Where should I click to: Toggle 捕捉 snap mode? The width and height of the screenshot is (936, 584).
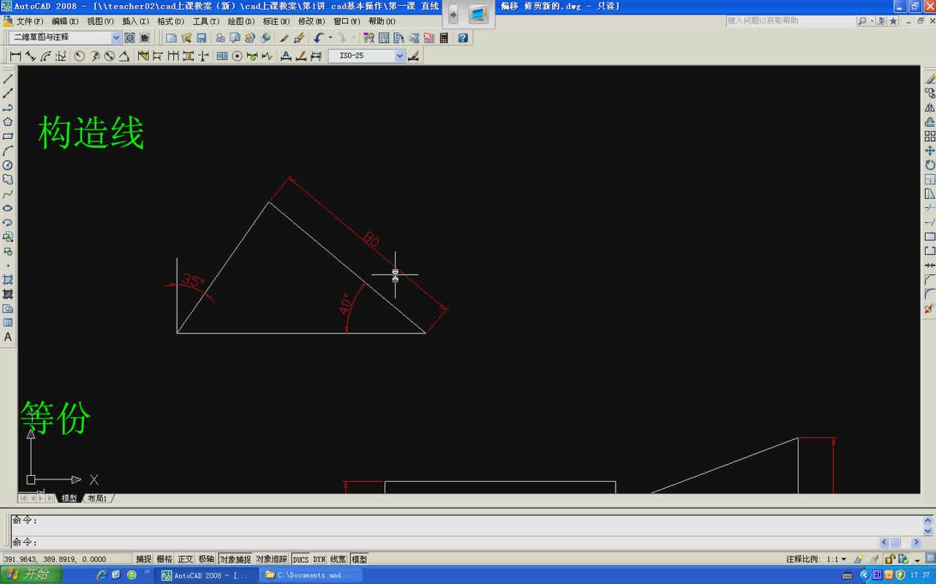[x=143, y=559]
